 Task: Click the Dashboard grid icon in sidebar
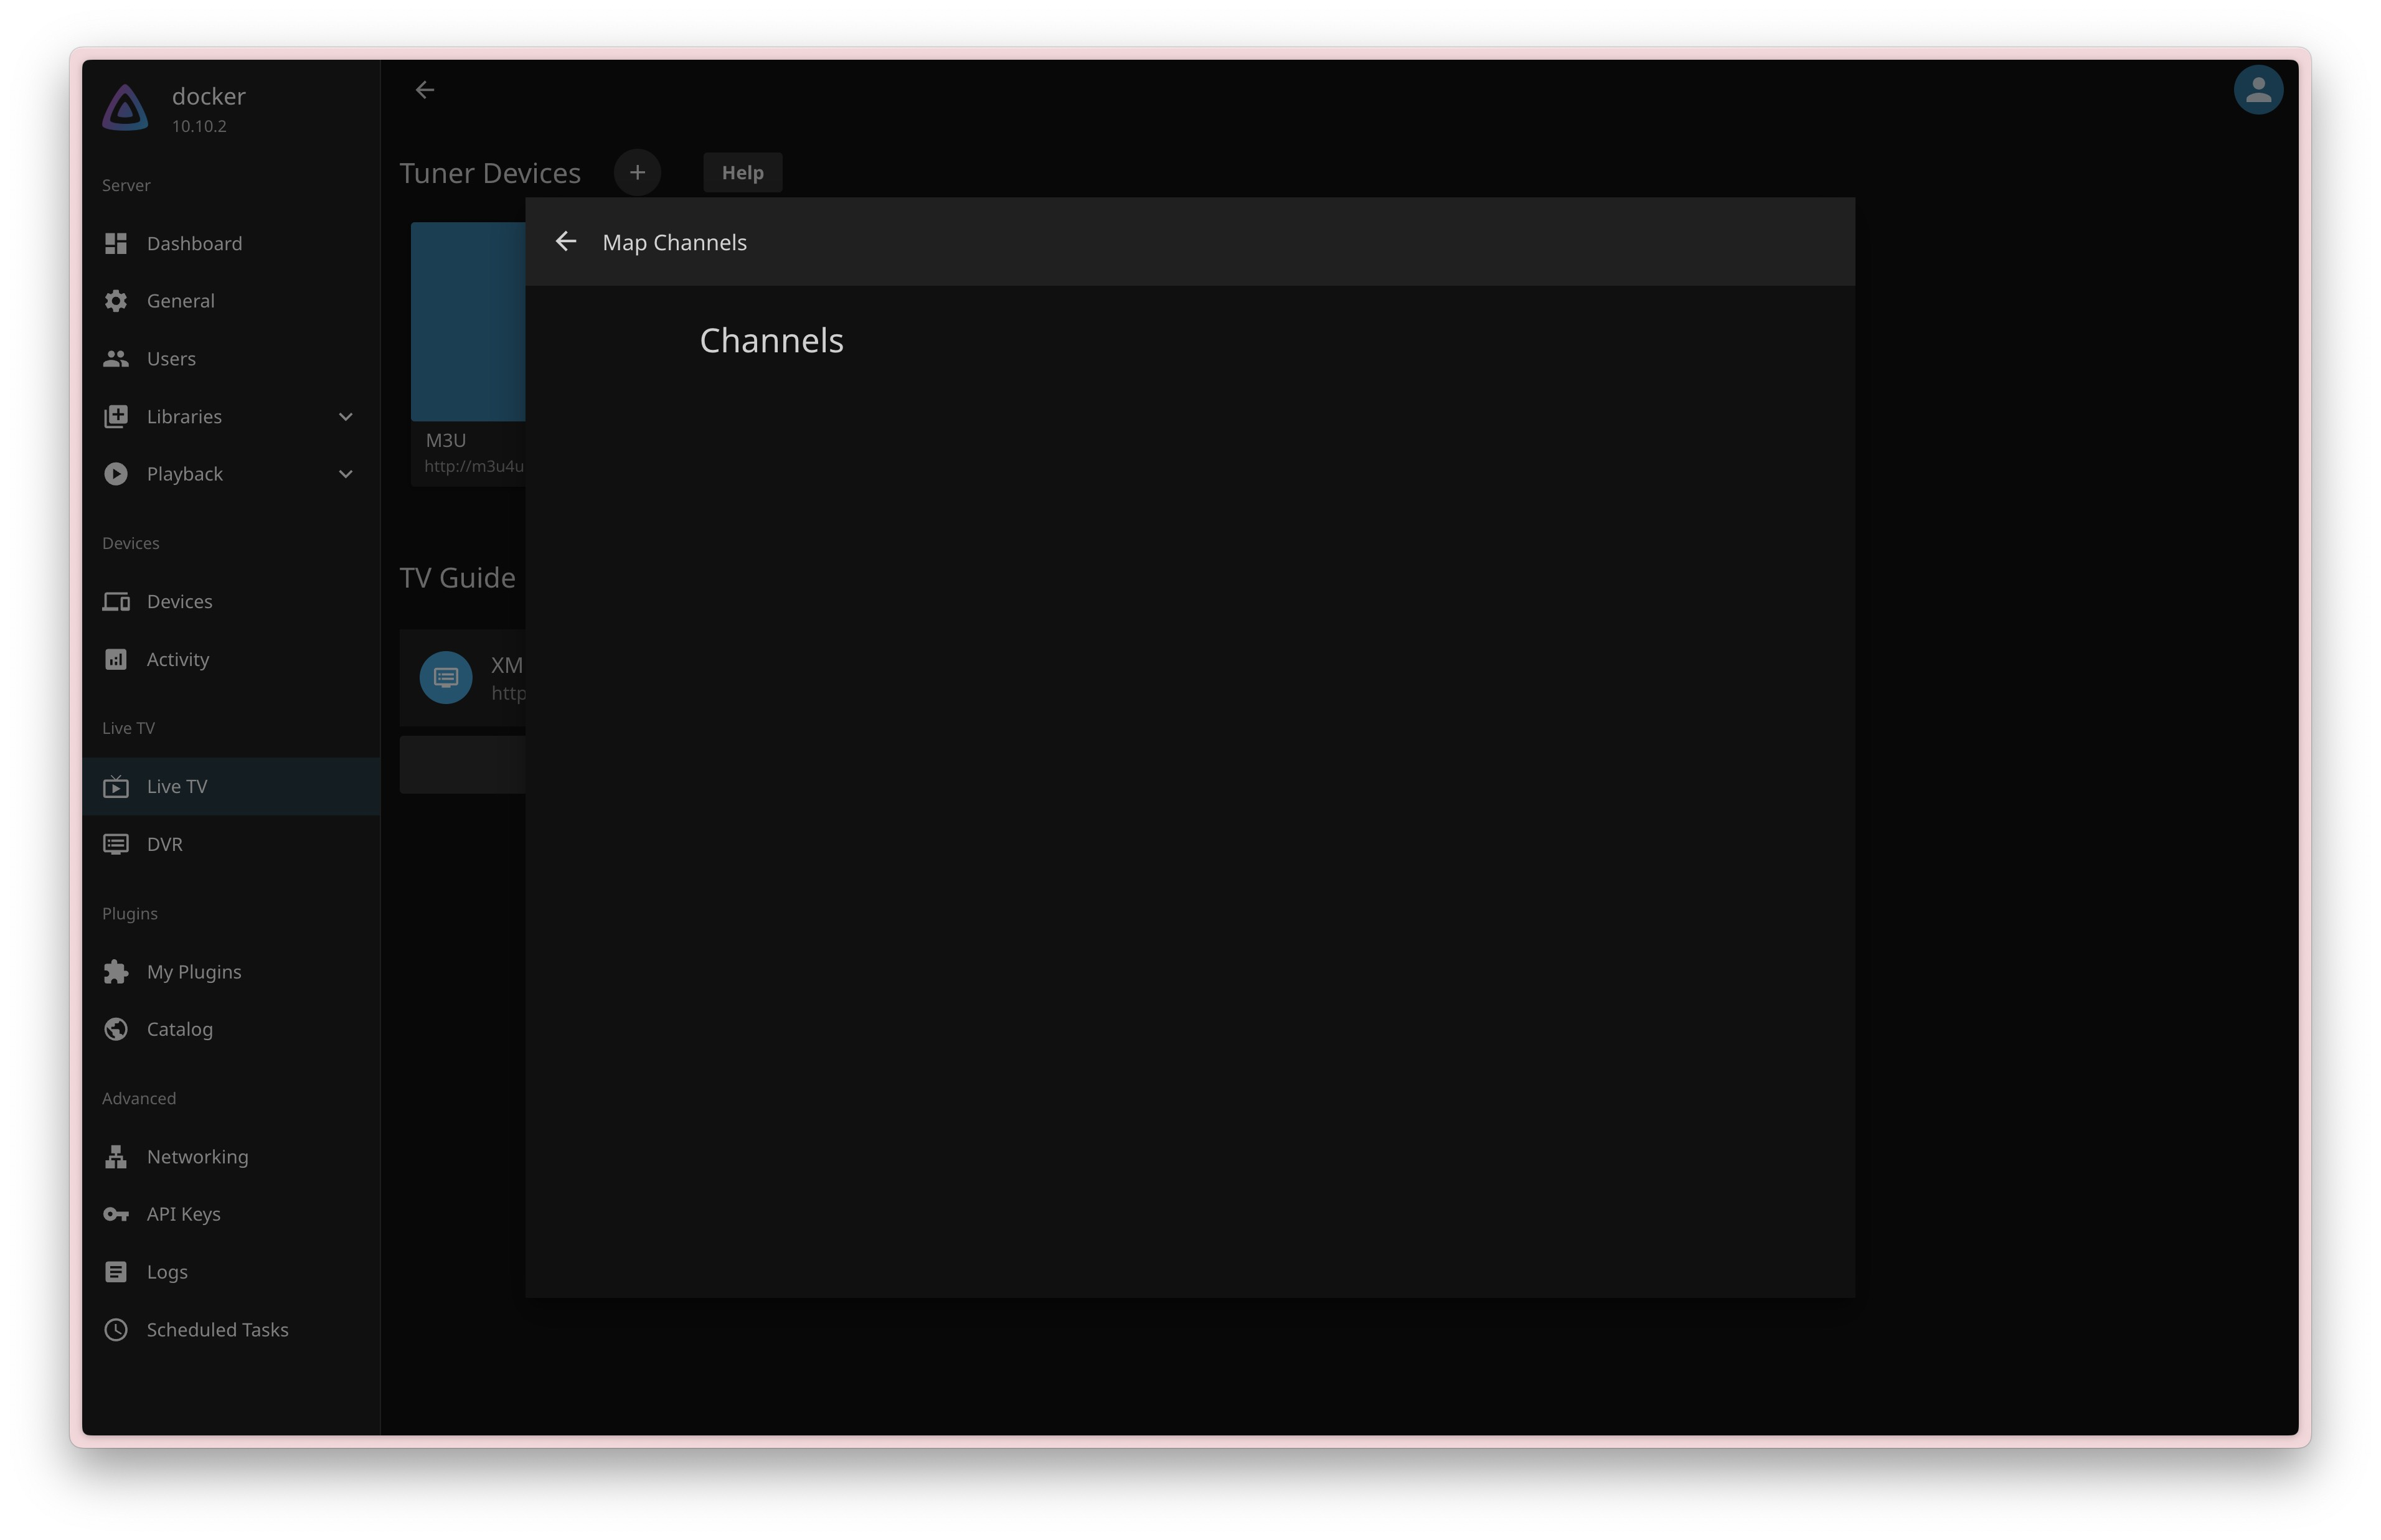(116, 243)
